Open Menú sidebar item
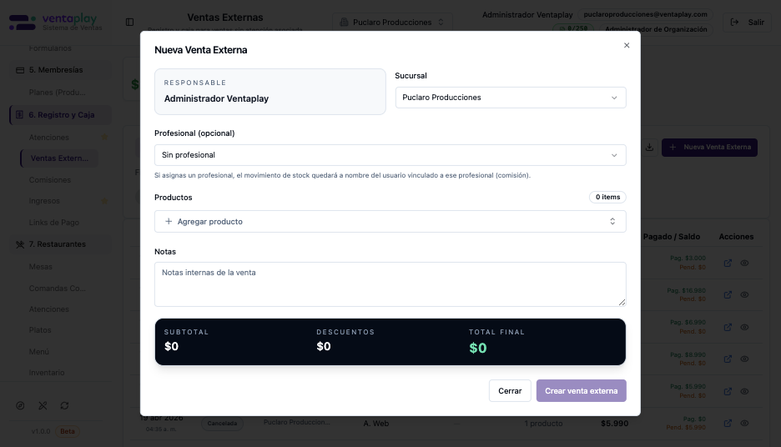The width and height of the screenshot is (781, 447). pyautogui.click(x=39, y=351)
